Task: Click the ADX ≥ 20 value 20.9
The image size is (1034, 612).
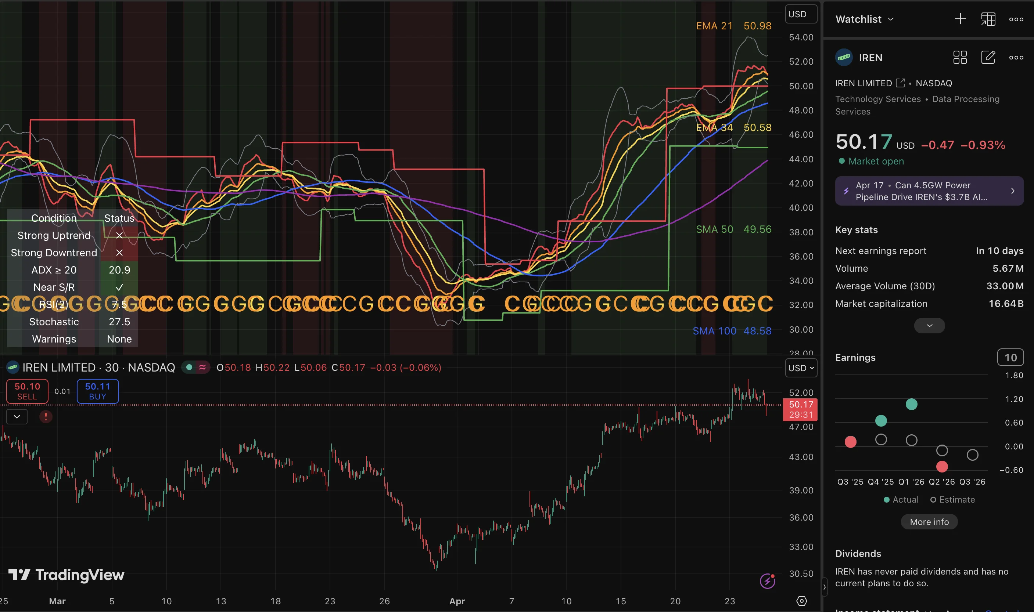Action: [119, 270]
